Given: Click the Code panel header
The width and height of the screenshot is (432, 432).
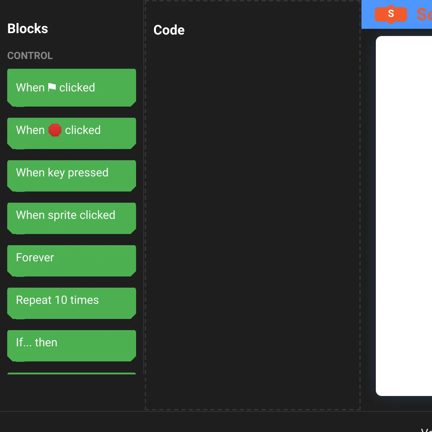Looking at the screenshot, I should coord(169,30).
